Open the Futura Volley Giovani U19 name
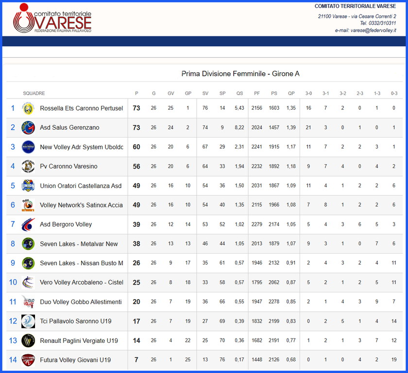Image resolution: width=408 pixels, height=373 pixels. [75, 360]
